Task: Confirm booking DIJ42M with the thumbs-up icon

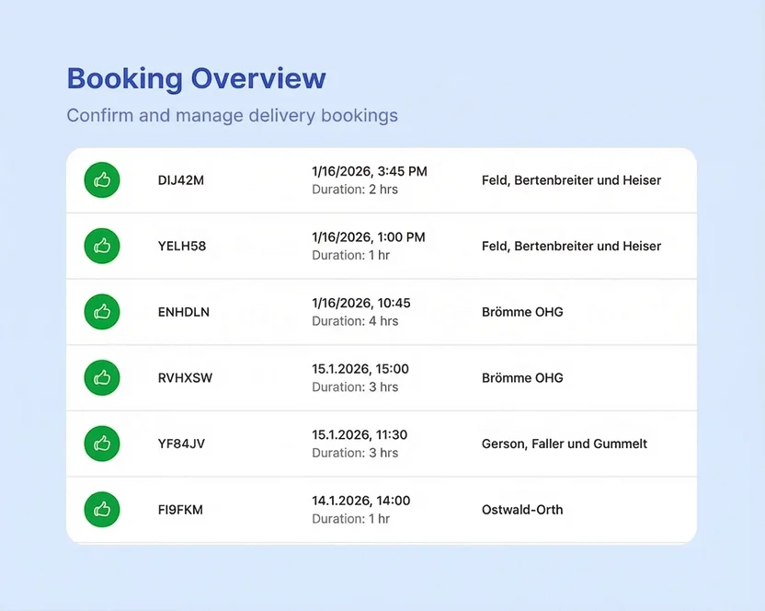Action: click(x=101, y=180)
